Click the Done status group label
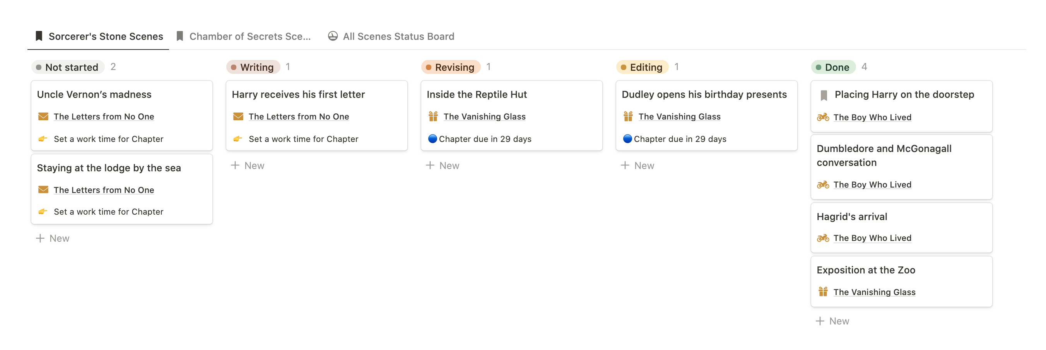Screen dimensions: 1046x350 [833, 67]
